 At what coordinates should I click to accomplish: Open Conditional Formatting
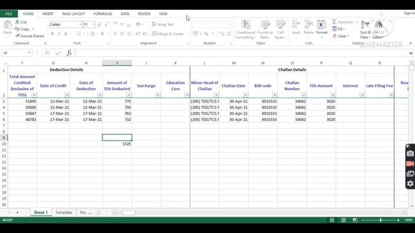pyautogui.click(x=246, y=30)
